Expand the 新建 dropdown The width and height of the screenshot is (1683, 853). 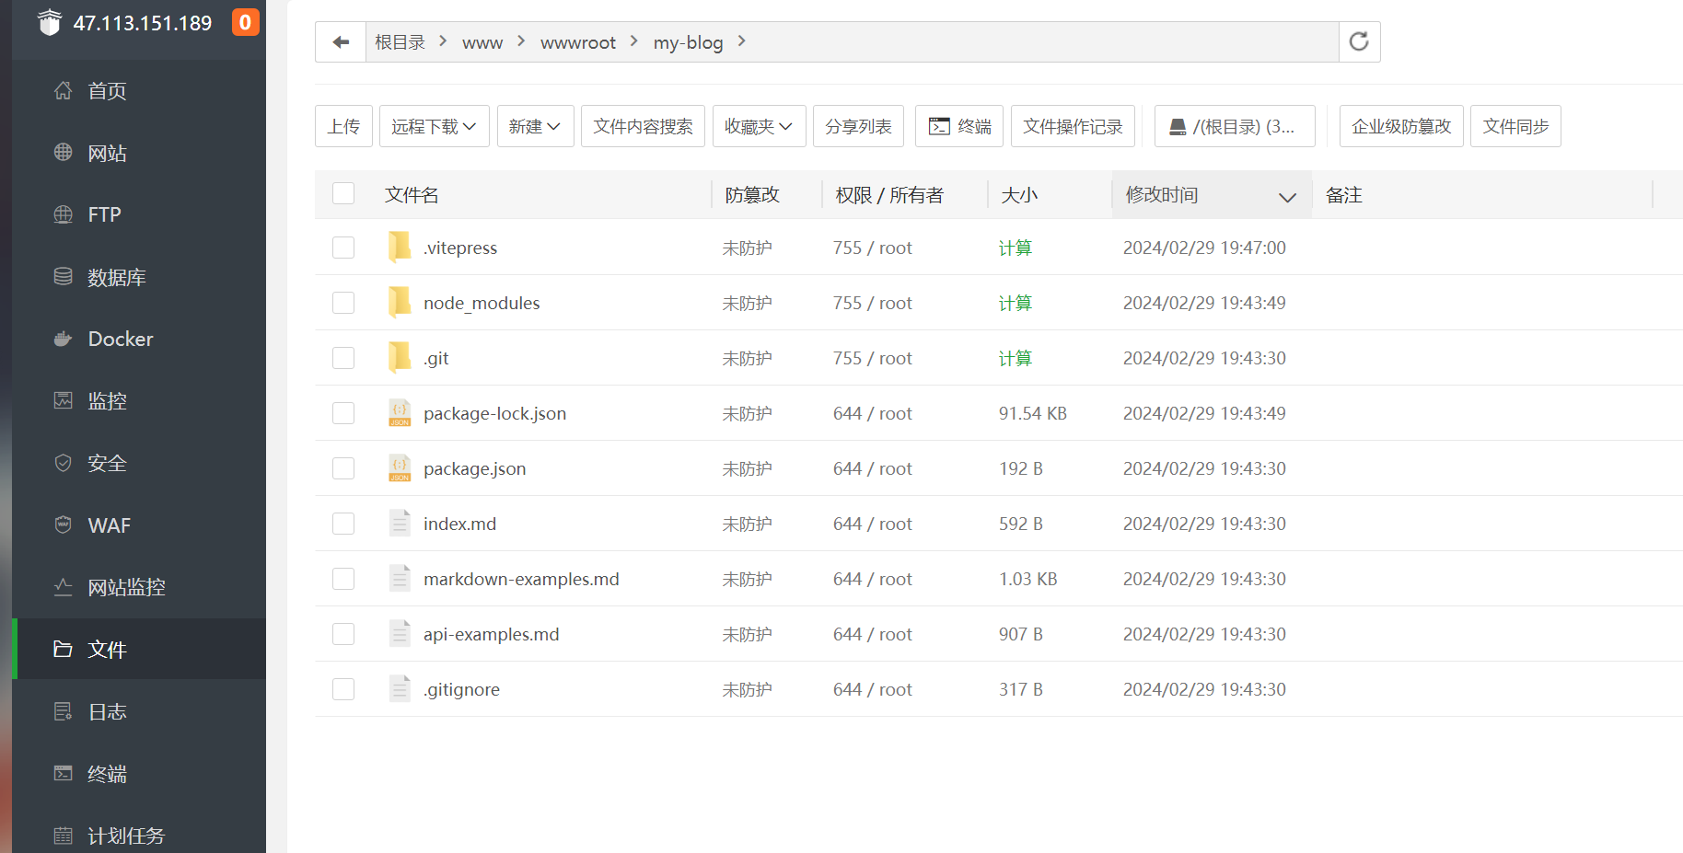(x=535, y=126)
